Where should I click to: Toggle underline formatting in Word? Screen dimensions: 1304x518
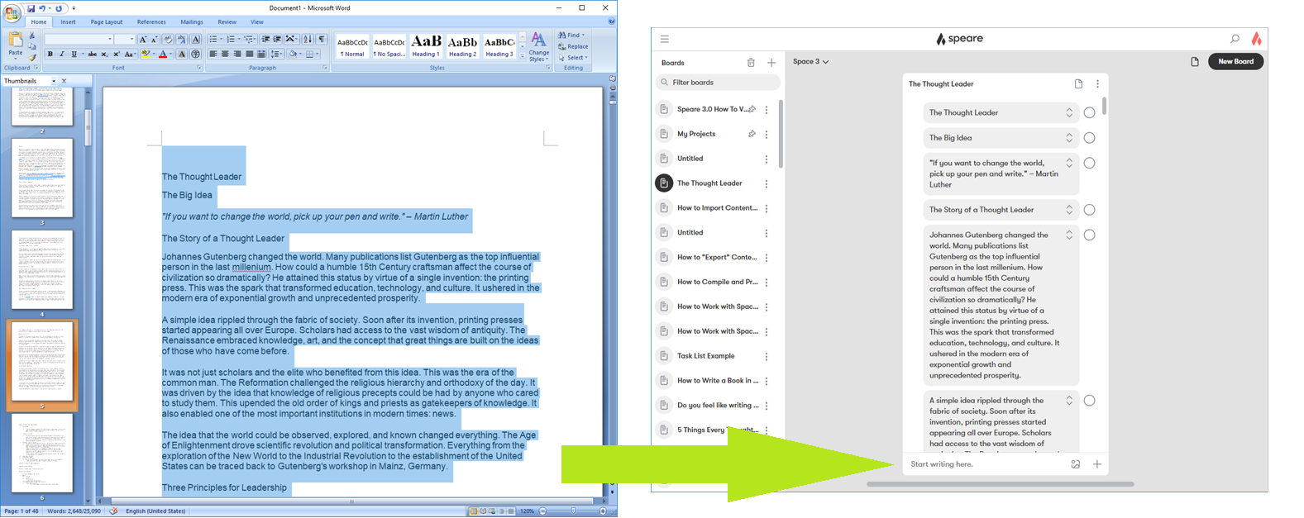(74, 55)
